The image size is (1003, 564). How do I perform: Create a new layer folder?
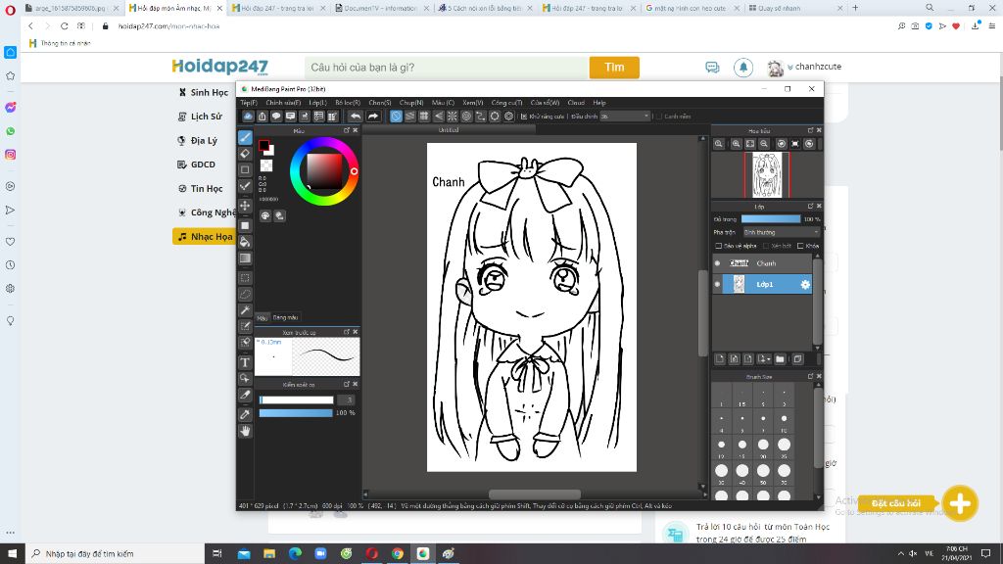780,359
